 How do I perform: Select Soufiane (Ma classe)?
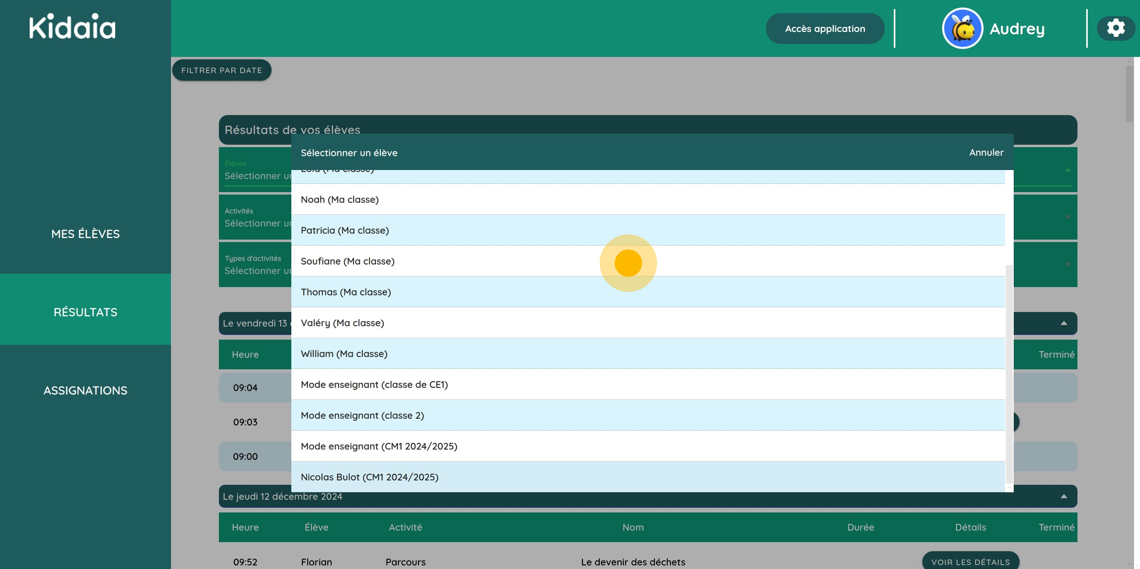348,261
